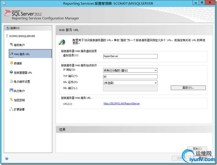217x165 pixels.
Task: Open the 报表管理器 URL page
Action: click(x=23, y=73)
